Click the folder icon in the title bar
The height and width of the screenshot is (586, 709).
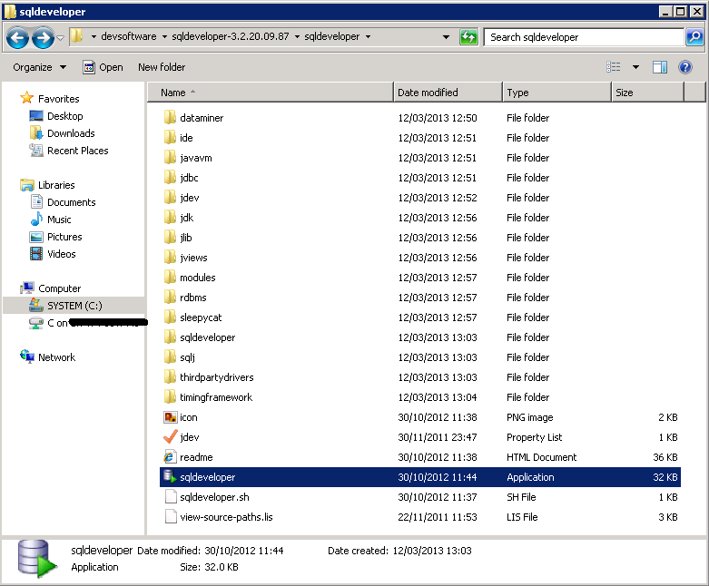10,12
